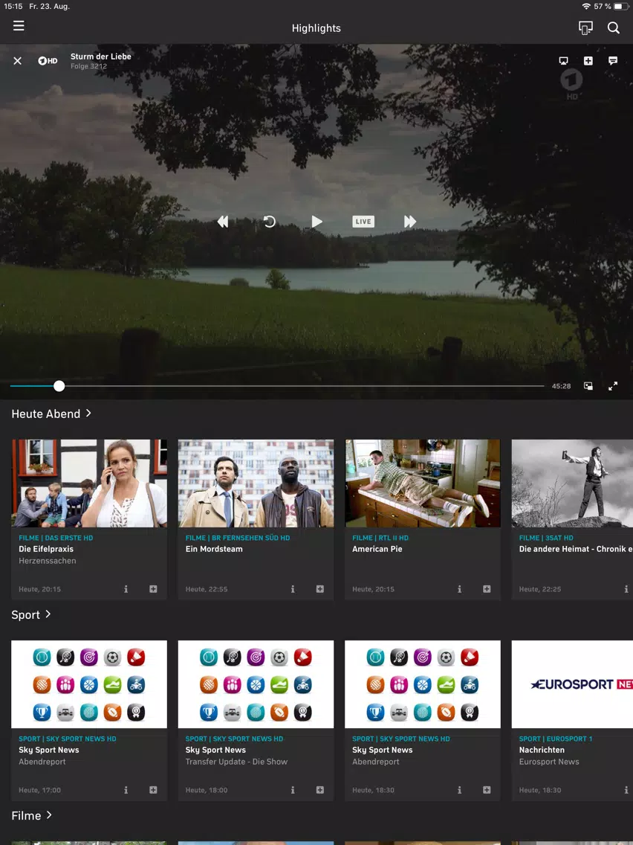Show info for Die andere Heimat
The height and width of the screenshot is (845, 633).
pyautogui.click(x=626, y=589)
